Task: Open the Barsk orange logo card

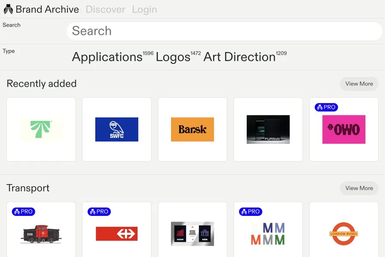Action: click(192, 129)
